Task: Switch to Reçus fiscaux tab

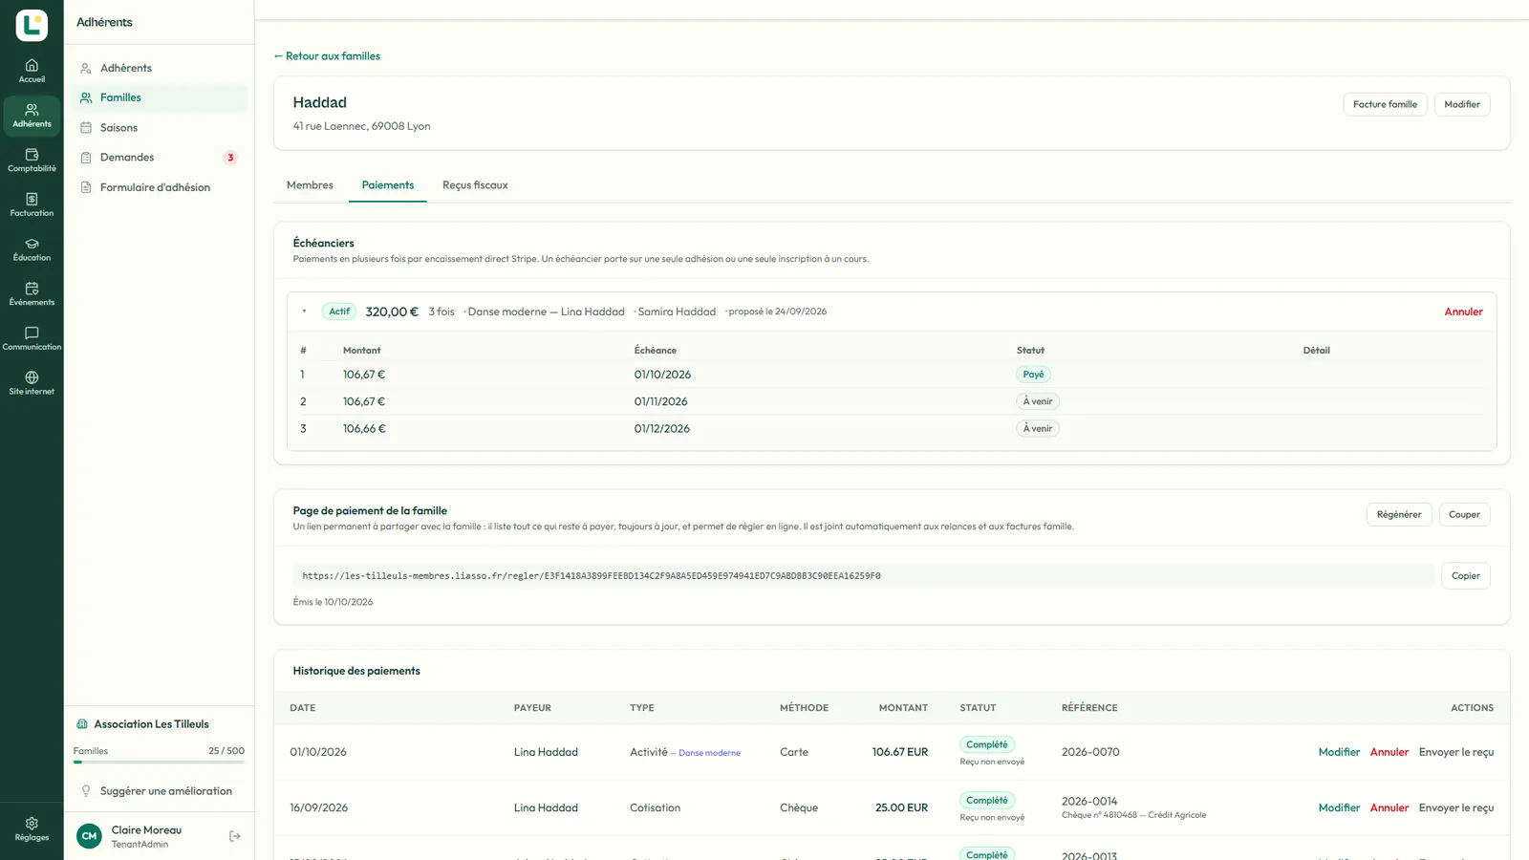Action: coord(475,185)
